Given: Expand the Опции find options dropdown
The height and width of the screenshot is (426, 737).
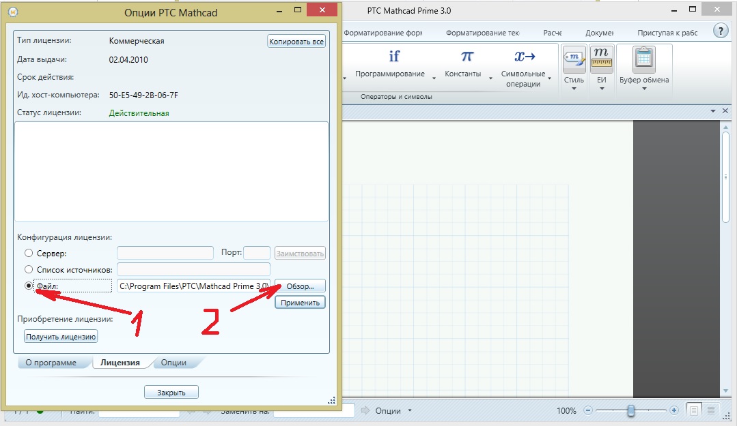Looking at the screenshot, I should (x=410, y=410).
